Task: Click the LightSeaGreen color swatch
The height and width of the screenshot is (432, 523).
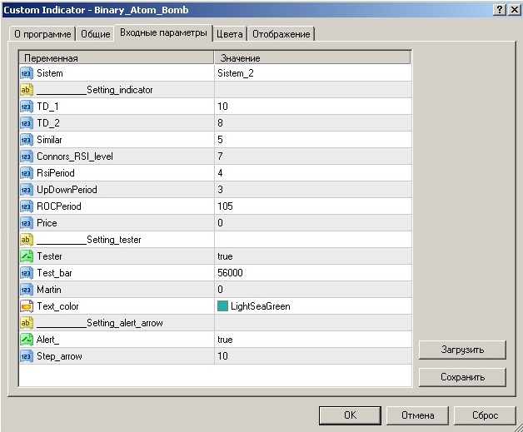Action: 222,306
